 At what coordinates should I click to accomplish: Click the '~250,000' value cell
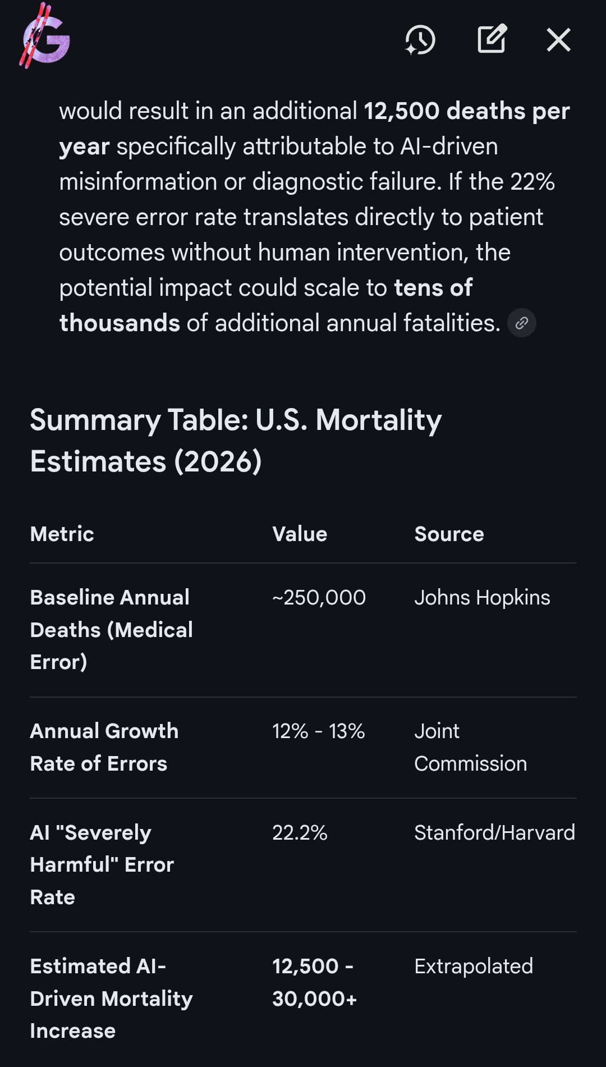tap(319, 598)
